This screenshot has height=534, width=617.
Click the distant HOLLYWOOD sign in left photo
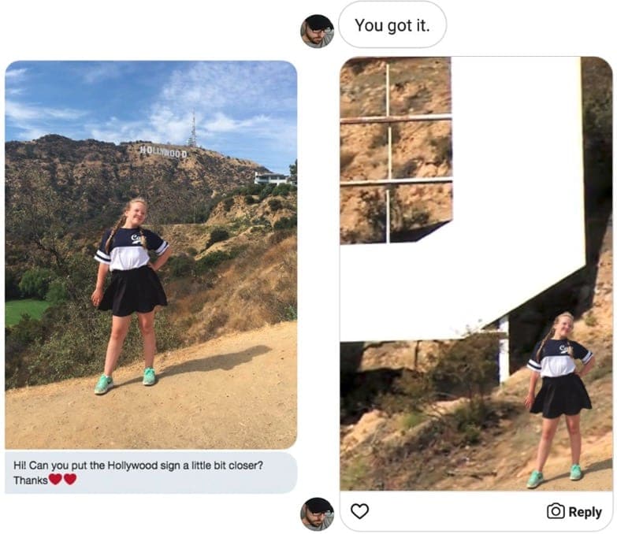point(163,151)
